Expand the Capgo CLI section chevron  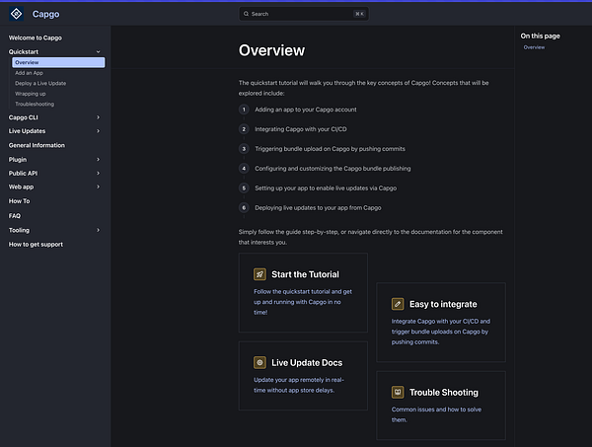98,117
